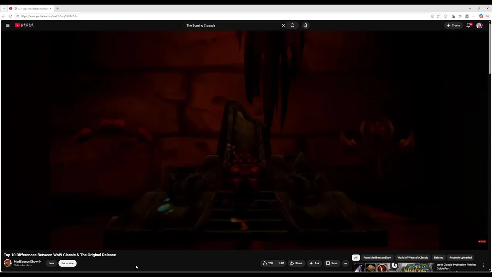Open browser extensions icon
492x277 pixels.
(445, 16)
